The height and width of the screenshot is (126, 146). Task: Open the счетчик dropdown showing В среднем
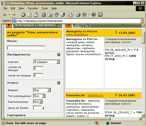[x=47, y=62]
